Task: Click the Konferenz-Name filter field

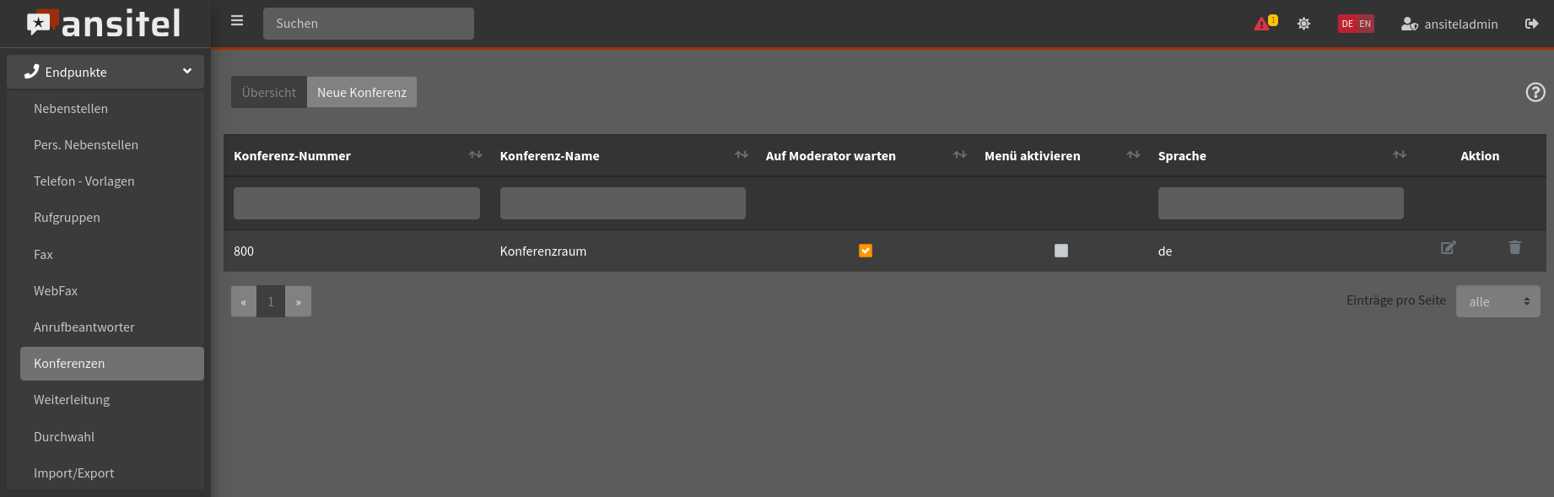Action: [x=623, y=203]
